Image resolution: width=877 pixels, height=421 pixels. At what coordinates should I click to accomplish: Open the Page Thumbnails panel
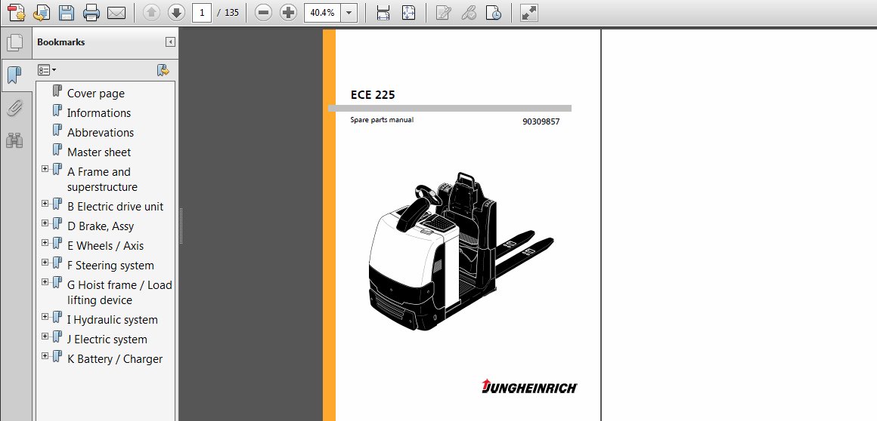coord(15,42)
